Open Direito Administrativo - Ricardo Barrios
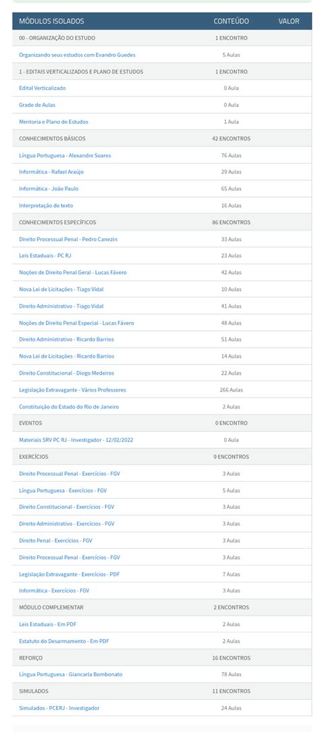Screen dimensions: 320x733 pos(66,340)
